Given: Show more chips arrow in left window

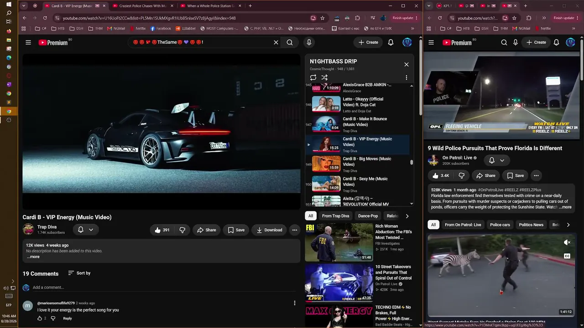Looking at the screenshot, I should (407, 216).
